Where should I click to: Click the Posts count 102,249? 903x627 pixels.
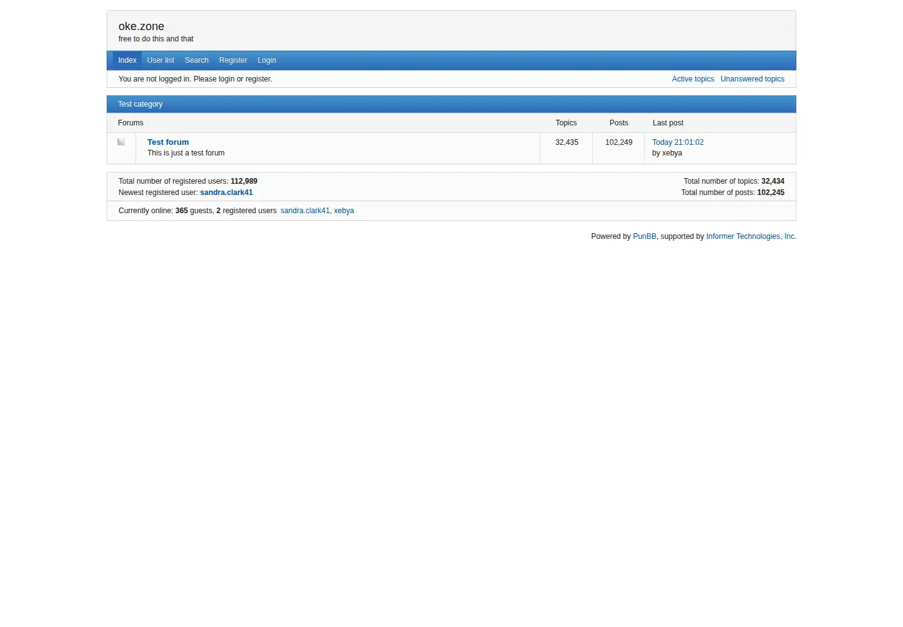tap(619, 142)
